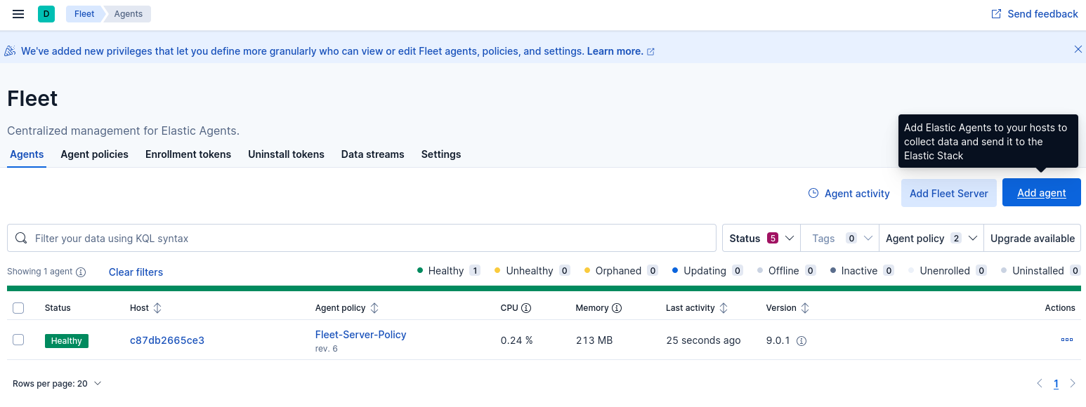
Task: Click Clear filters link
Action: click(136, 272)
